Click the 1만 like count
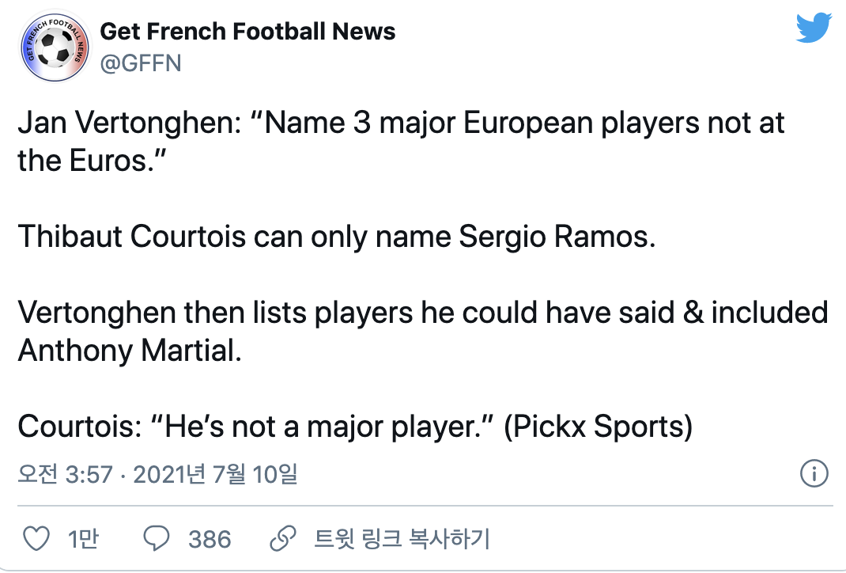Screen dimensions: 846x573 pyautogui.click(x=84, y=540)
